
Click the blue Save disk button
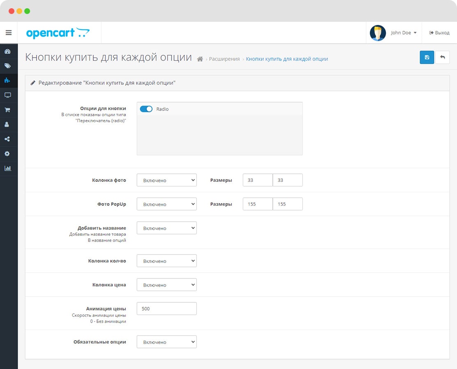point(427,57)
